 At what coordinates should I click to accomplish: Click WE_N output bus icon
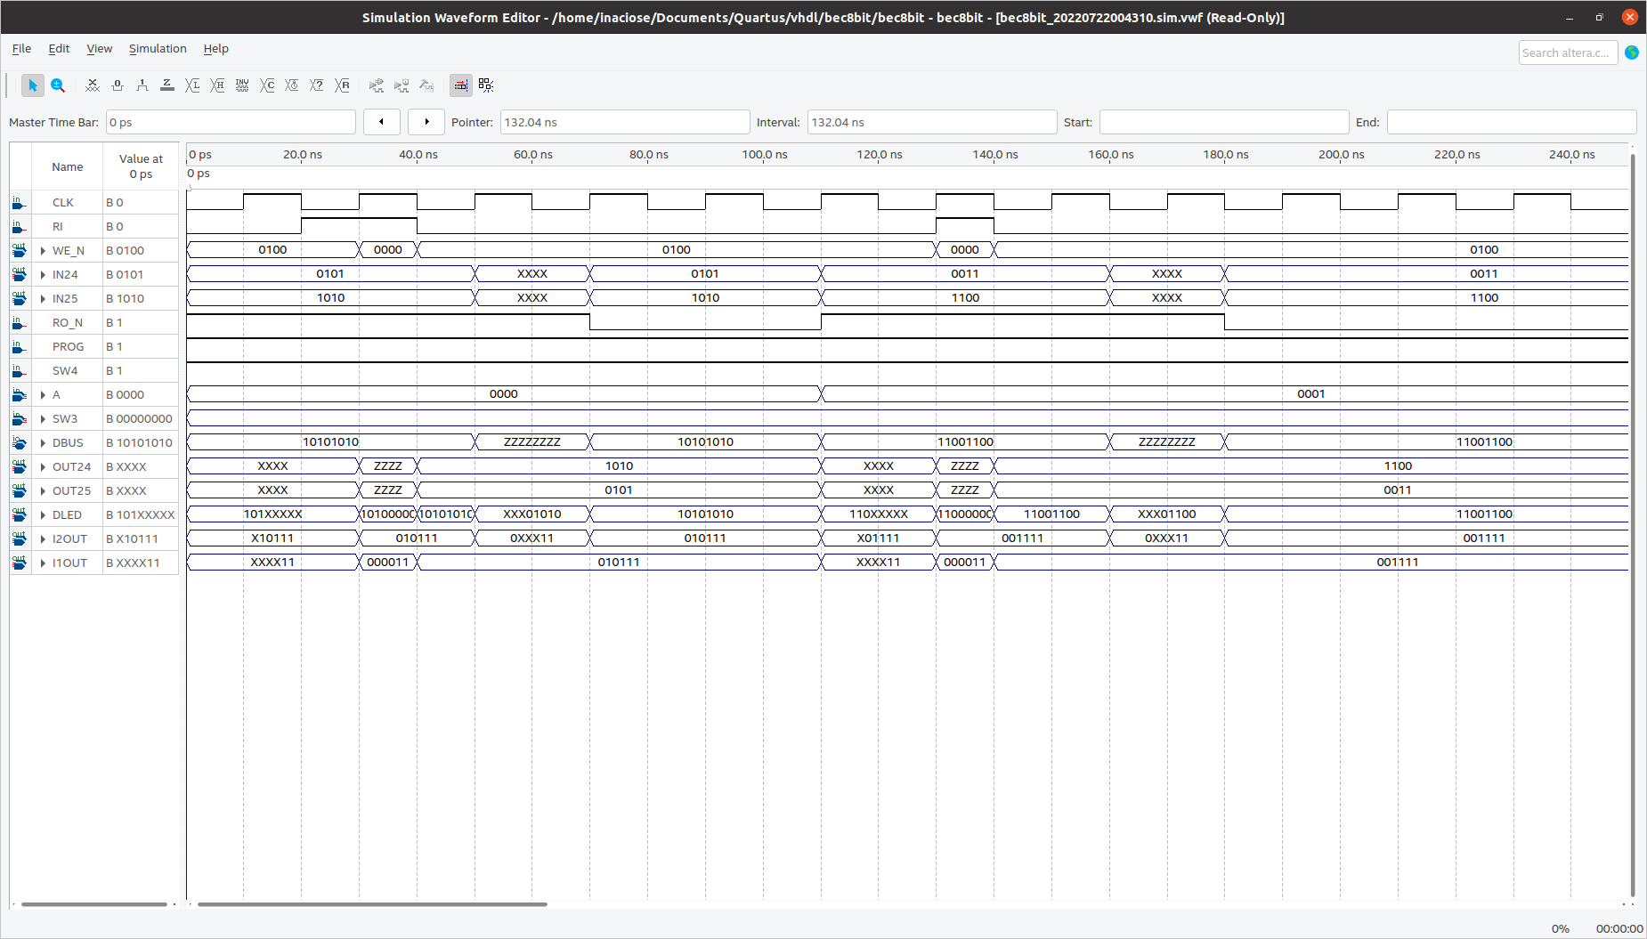(20, 251)
